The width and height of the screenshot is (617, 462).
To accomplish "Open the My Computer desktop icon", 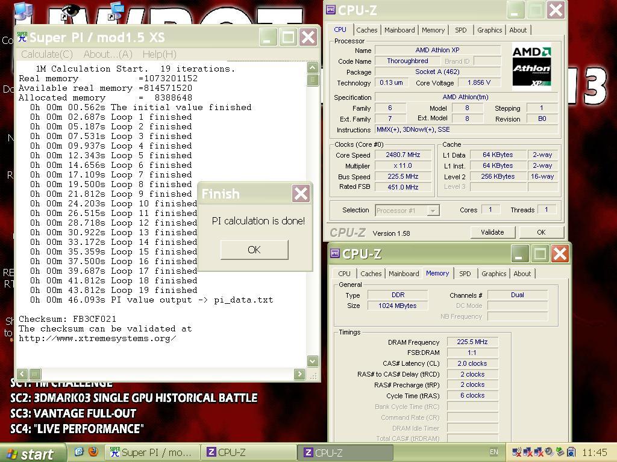I will 23,10.
